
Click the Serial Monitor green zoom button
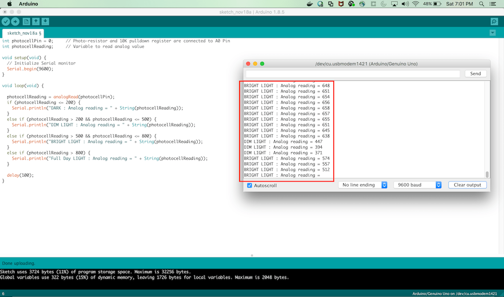tap(262, 63)
